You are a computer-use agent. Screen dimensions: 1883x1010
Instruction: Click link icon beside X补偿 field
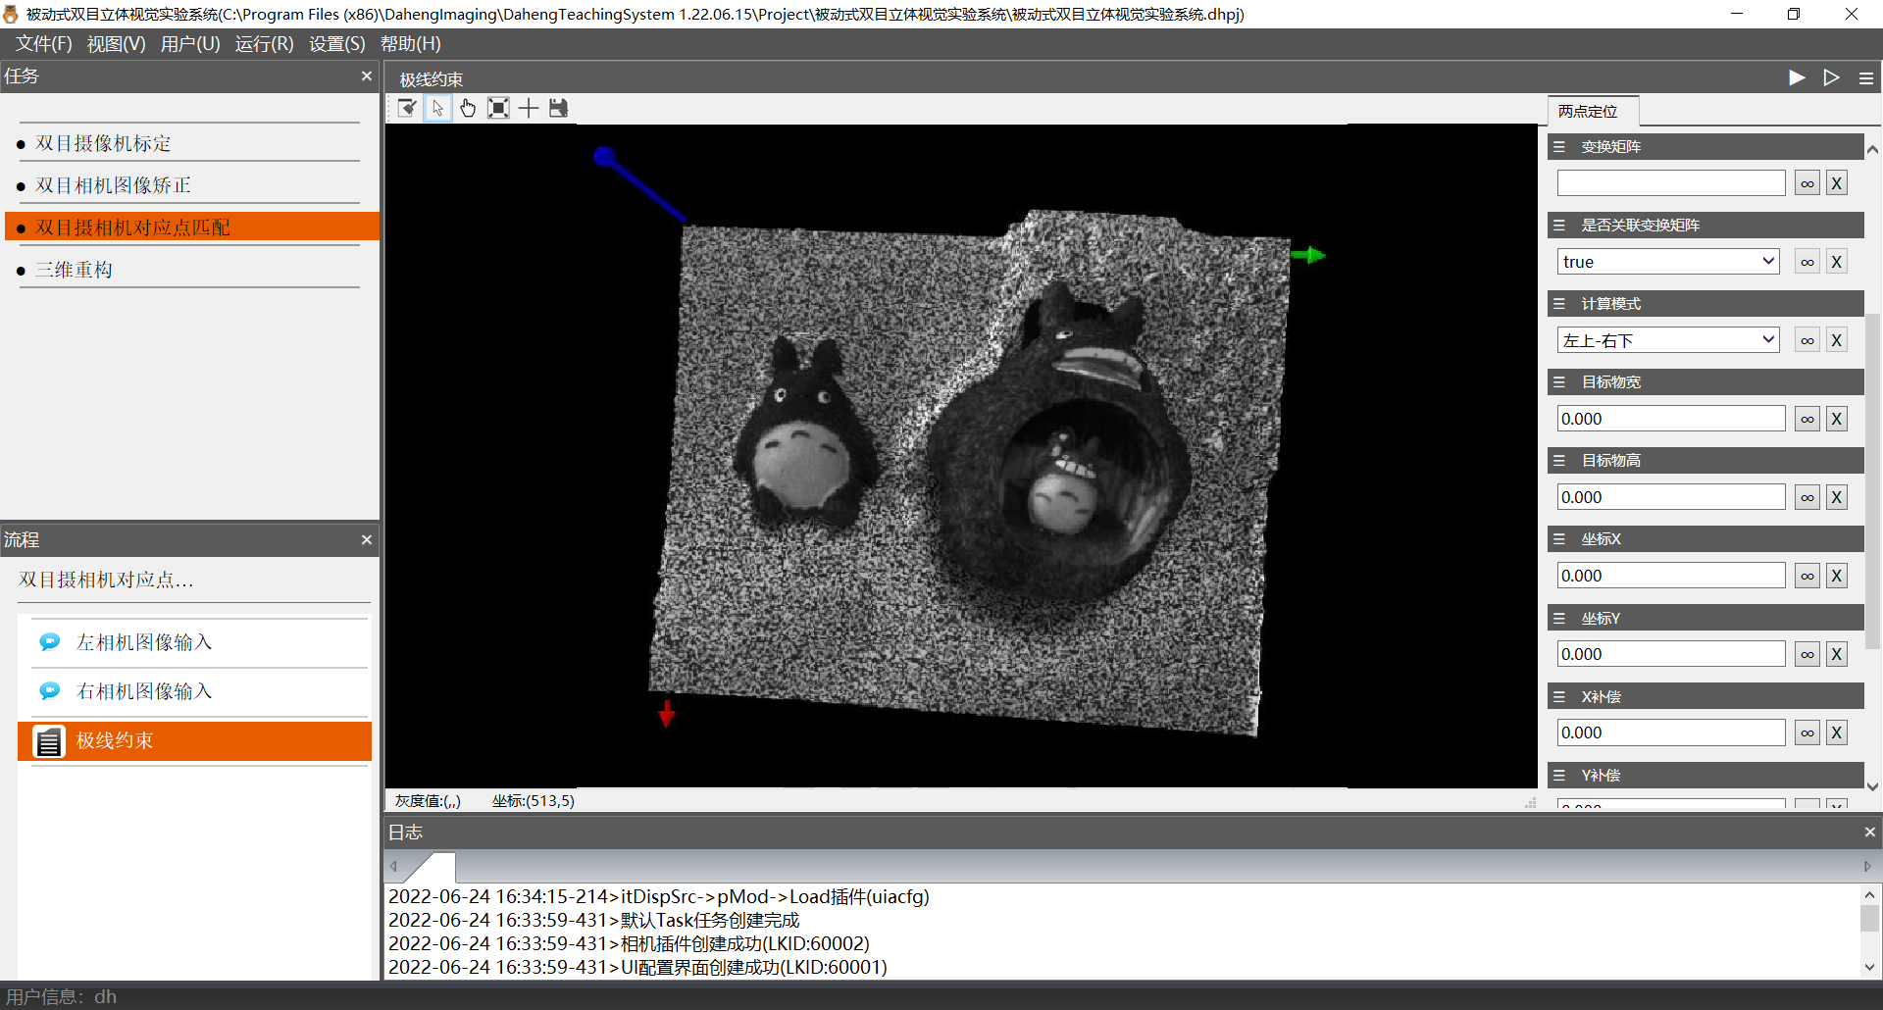pos(1807,732)
